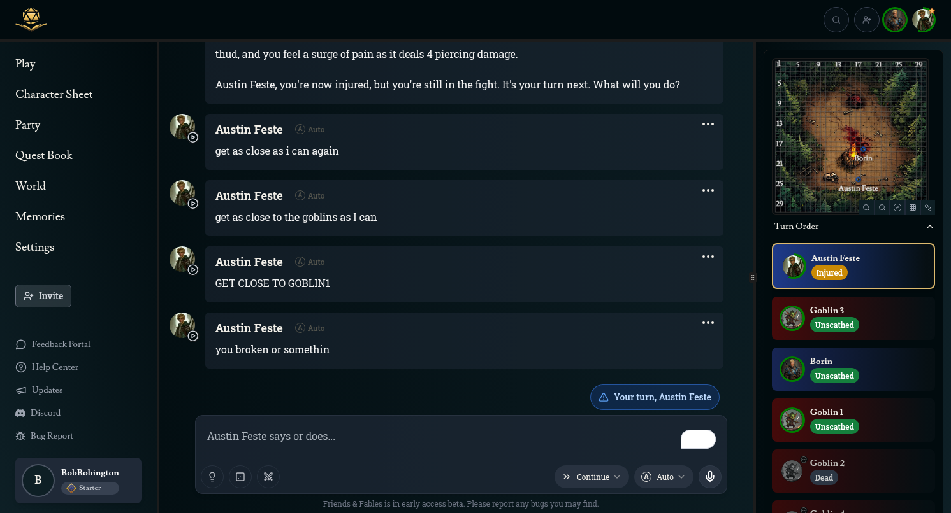Screen dimensions: 951x513
Task: Zoom in on the battle map
Action: 866,207
